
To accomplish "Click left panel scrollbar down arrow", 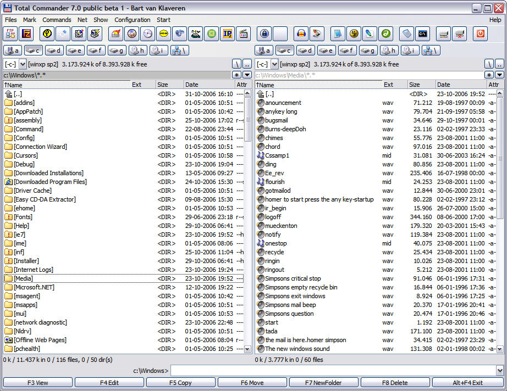I will pyautogui.click(x=247, y=349).
